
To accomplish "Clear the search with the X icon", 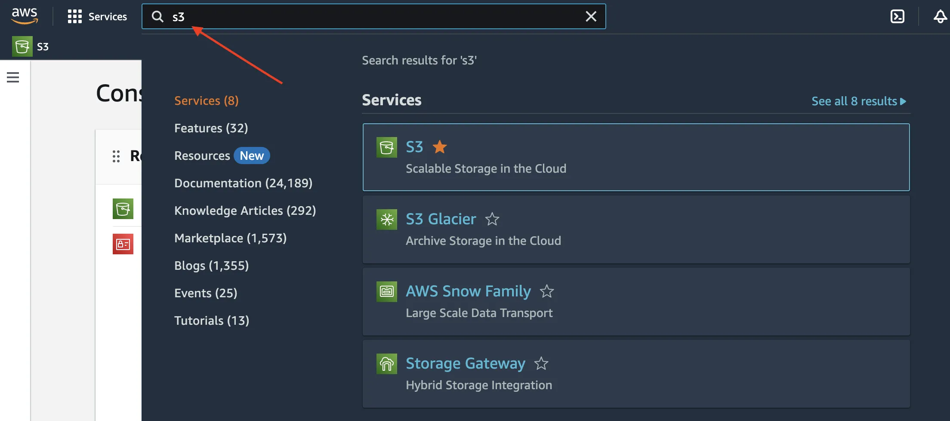I will [591, 17].
